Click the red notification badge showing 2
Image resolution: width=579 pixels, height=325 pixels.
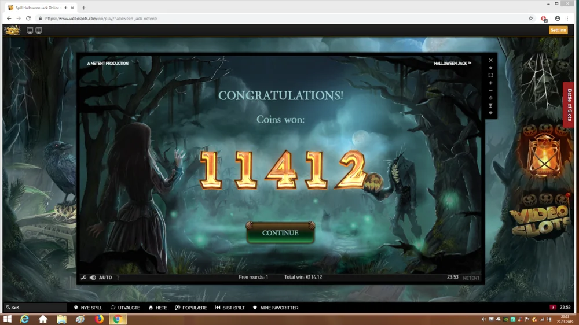pyautogui.click(x=553, y=307)
